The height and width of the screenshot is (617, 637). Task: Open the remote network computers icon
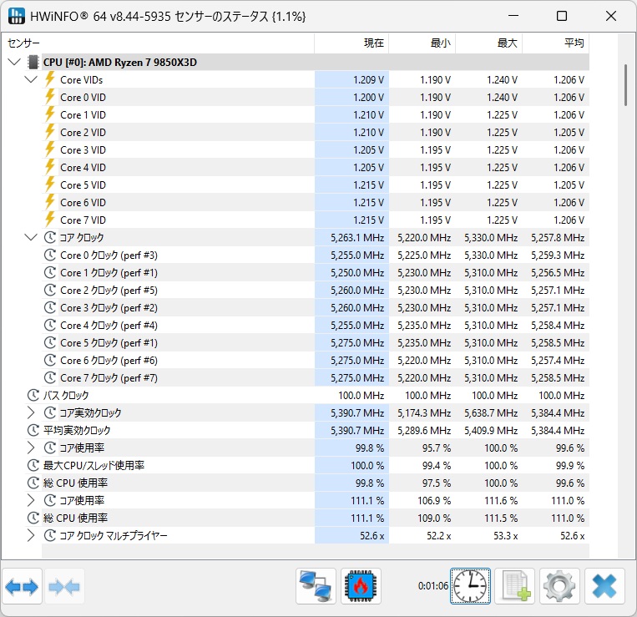click(316, 587)
